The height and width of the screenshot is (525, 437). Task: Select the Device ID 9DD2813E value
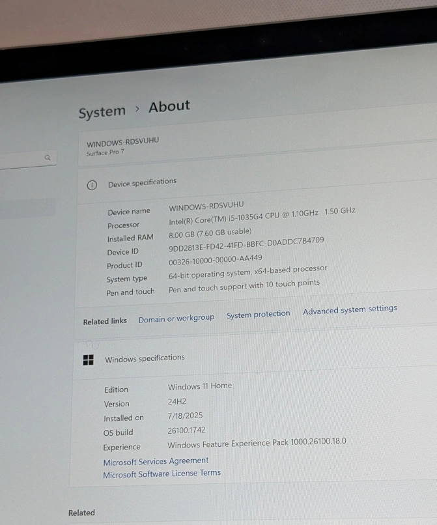click(246, 244)
